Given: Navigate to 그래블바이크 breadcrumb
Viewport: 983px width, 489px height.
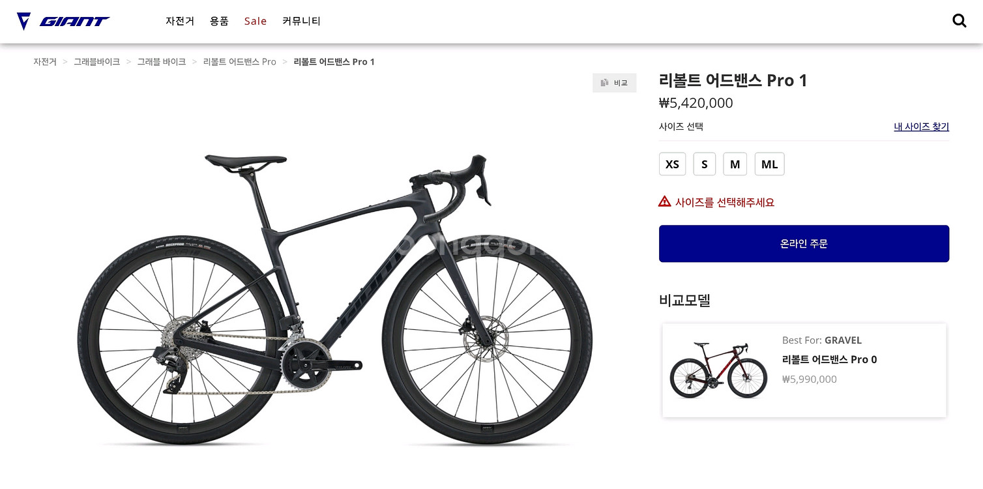Looking at the screenshot, I should coord(96,62).
